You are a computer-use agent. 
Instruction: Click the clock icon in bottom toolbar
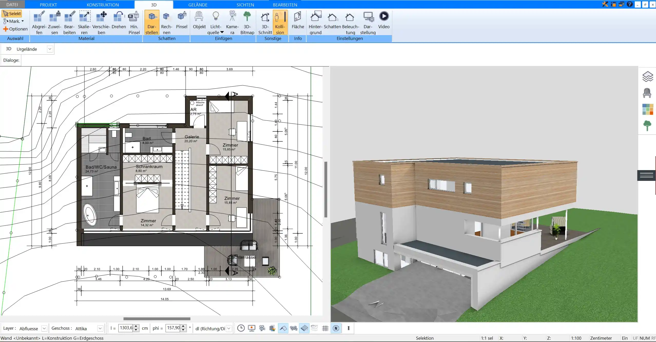pos(241,328)
